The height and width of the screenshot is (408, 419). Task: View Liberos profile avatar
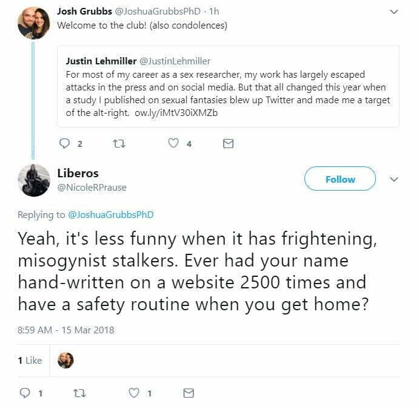(34, 180)
